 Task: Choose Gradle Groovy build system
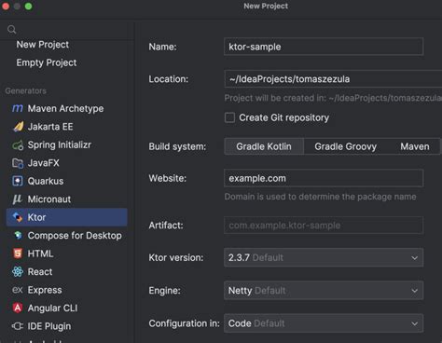pyautogui.click(x=345, y=146)
